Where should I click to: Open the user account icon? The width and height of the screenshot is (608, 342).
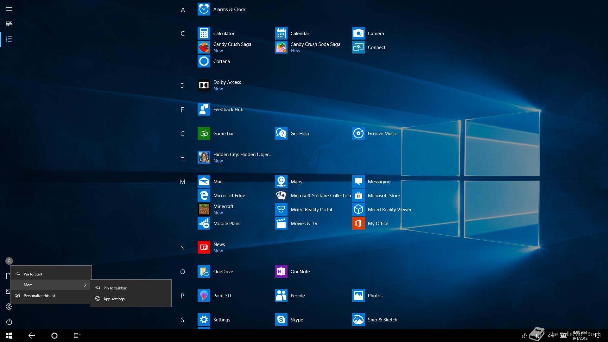click(x=9, y=261)
